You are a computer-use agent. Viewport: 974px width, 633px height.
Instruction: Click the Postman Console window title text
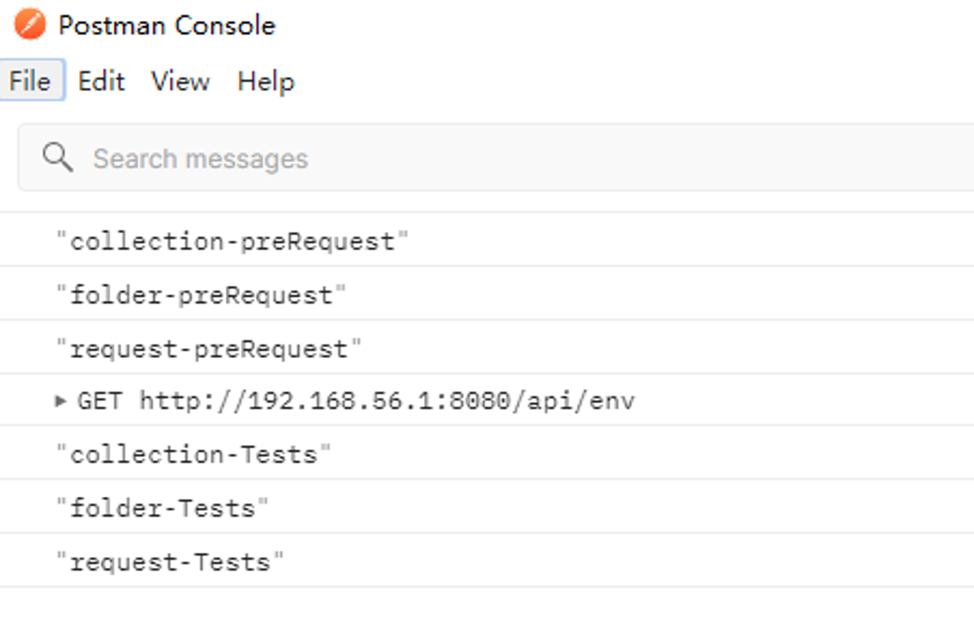click(x=167, y=25)
